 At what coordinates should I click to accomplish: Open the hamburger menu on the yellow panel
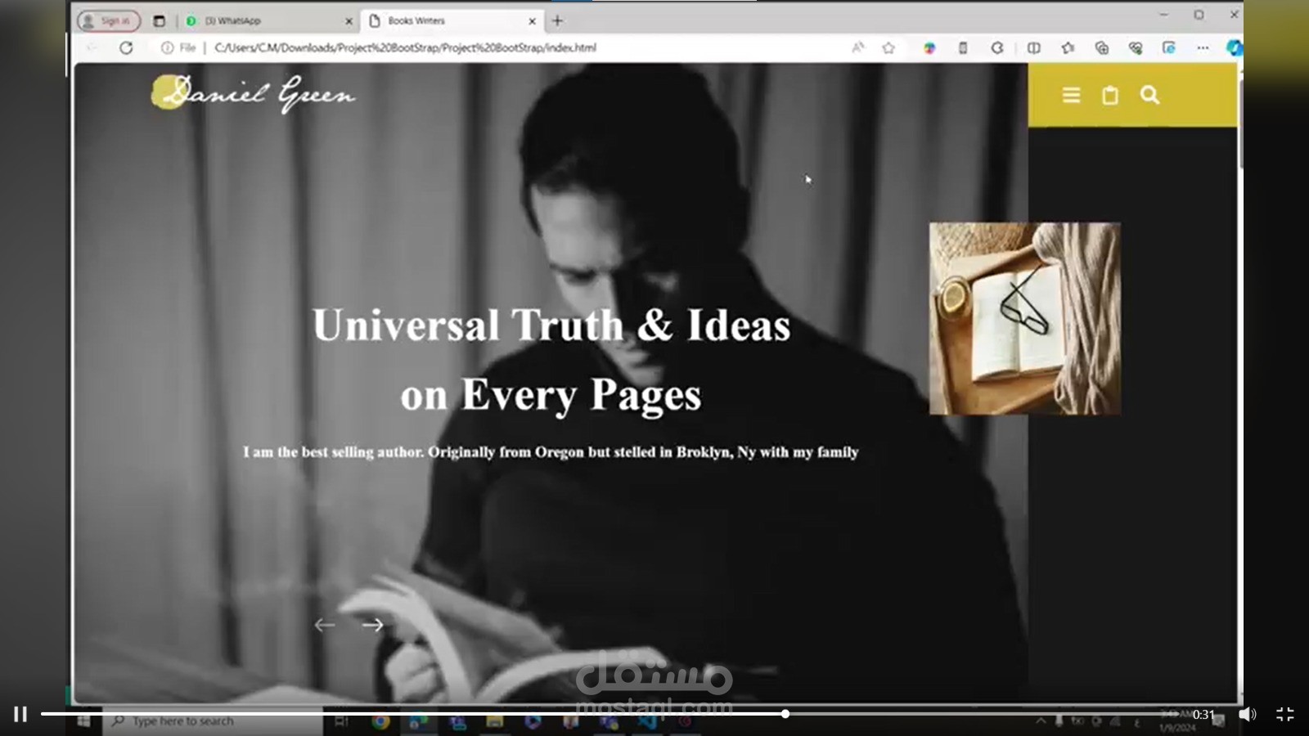coord(1071,96)
